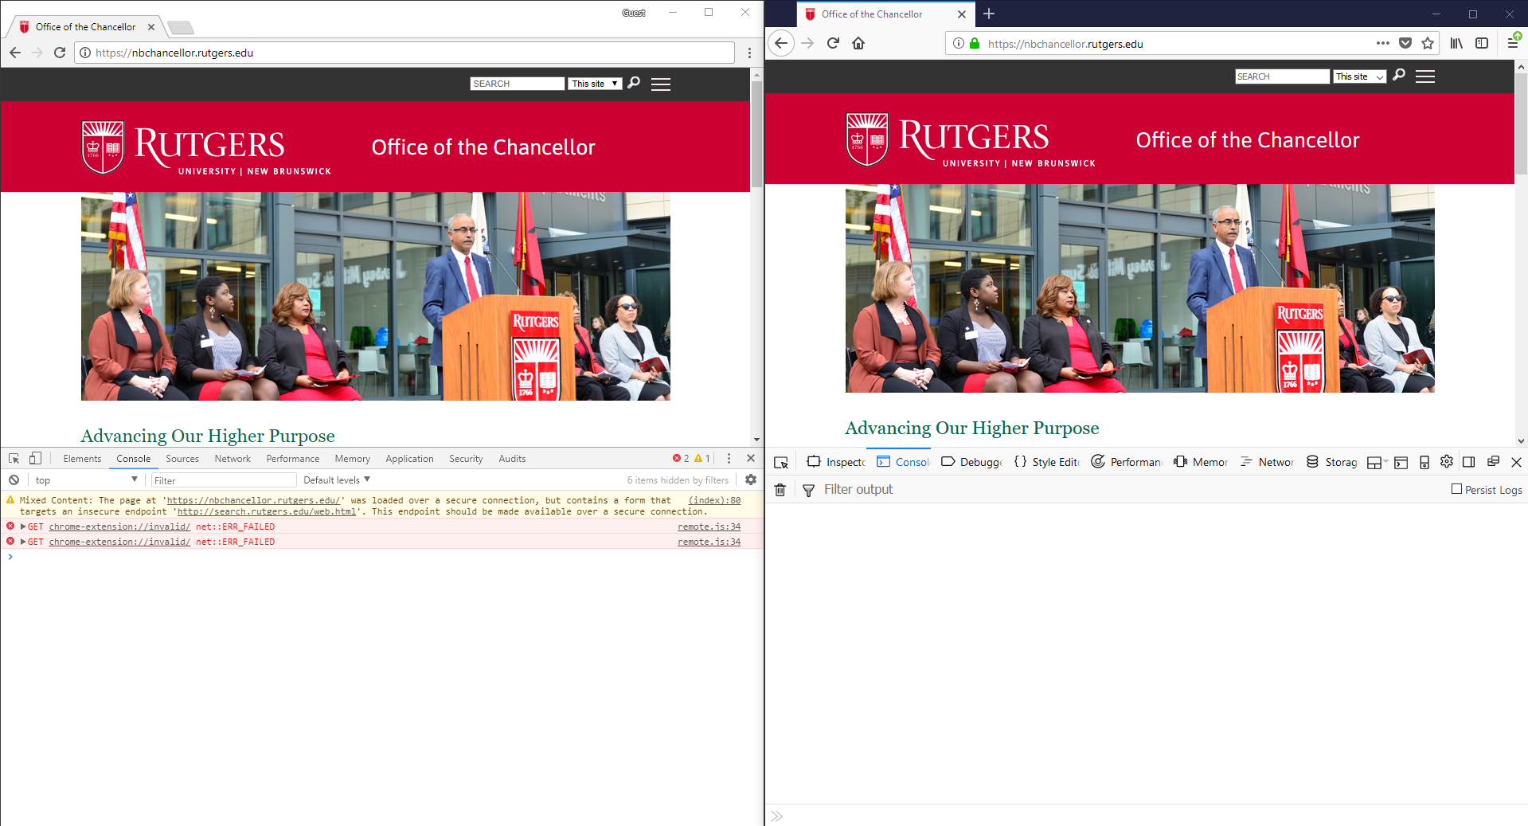The image size is (1528, 826).
Task: Open the Firefox Library icon
Action: click(1456, 43)
